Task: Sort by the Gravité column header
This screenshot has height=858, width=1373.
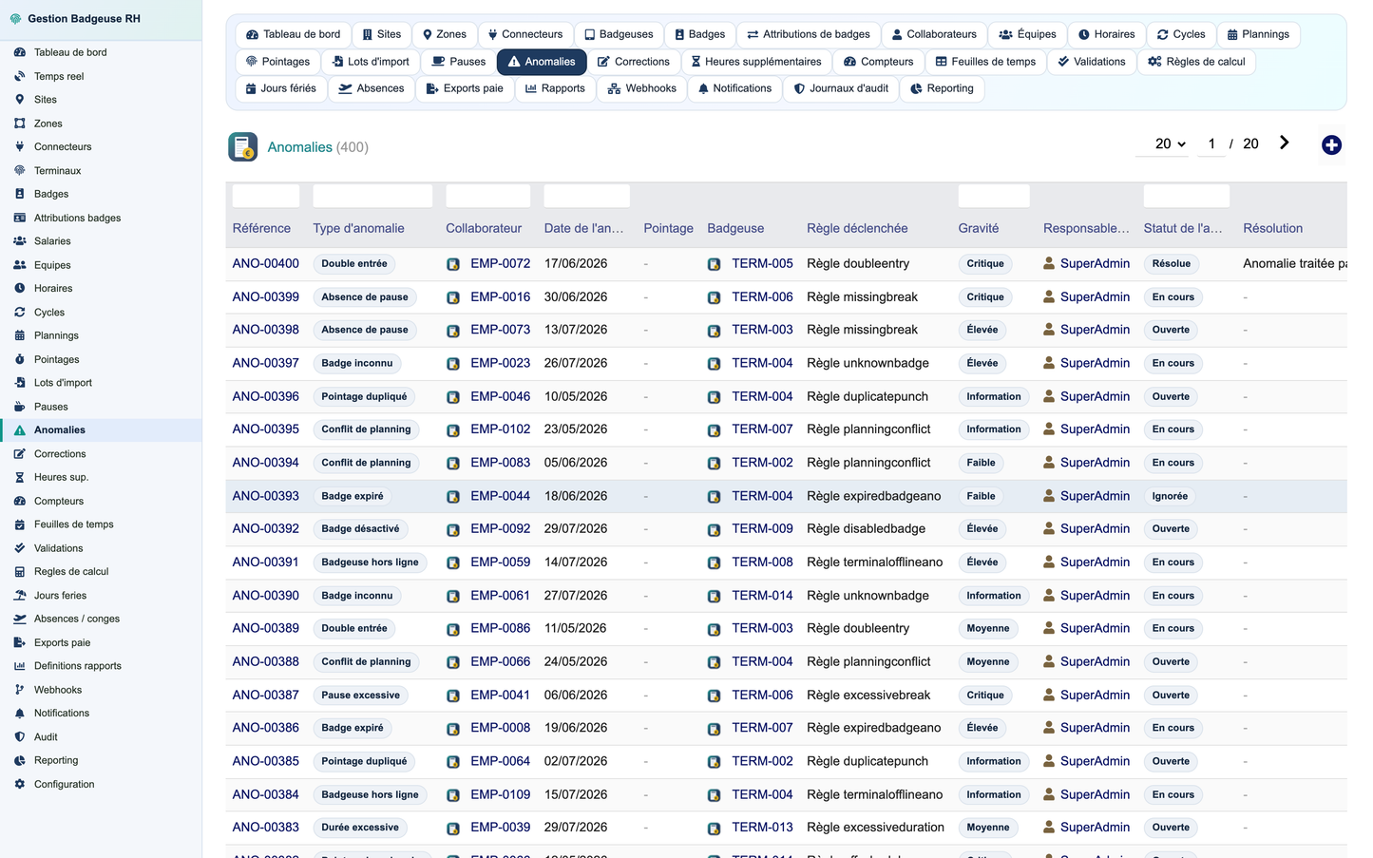Action: coord(979,228)
